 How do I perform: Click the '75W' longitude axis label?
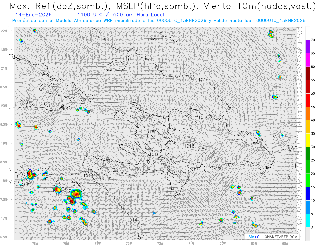pyautogui.click(x=66, y=244)
